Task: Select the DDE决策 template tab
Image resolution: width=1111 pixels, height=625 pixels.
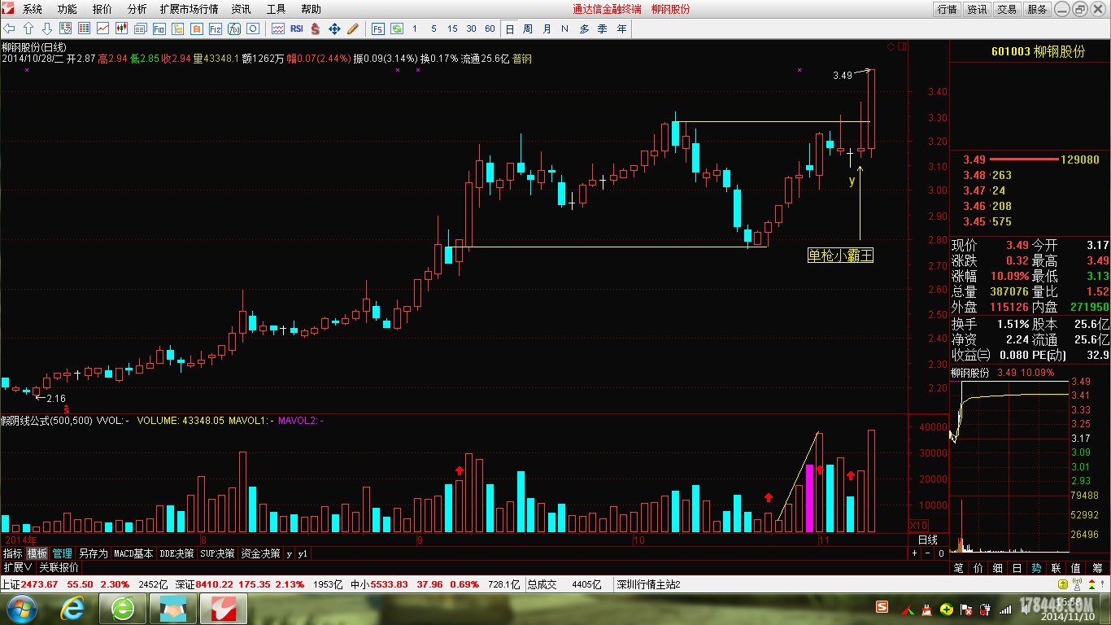Action: 176,553
